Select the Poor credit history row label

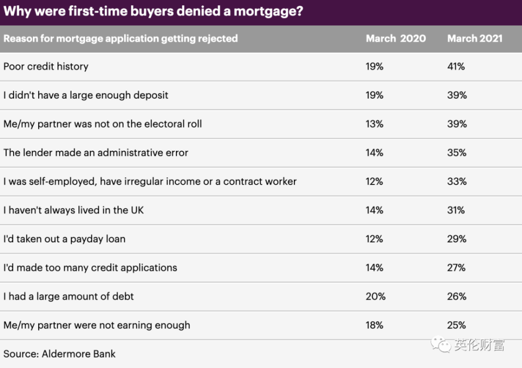46,66
